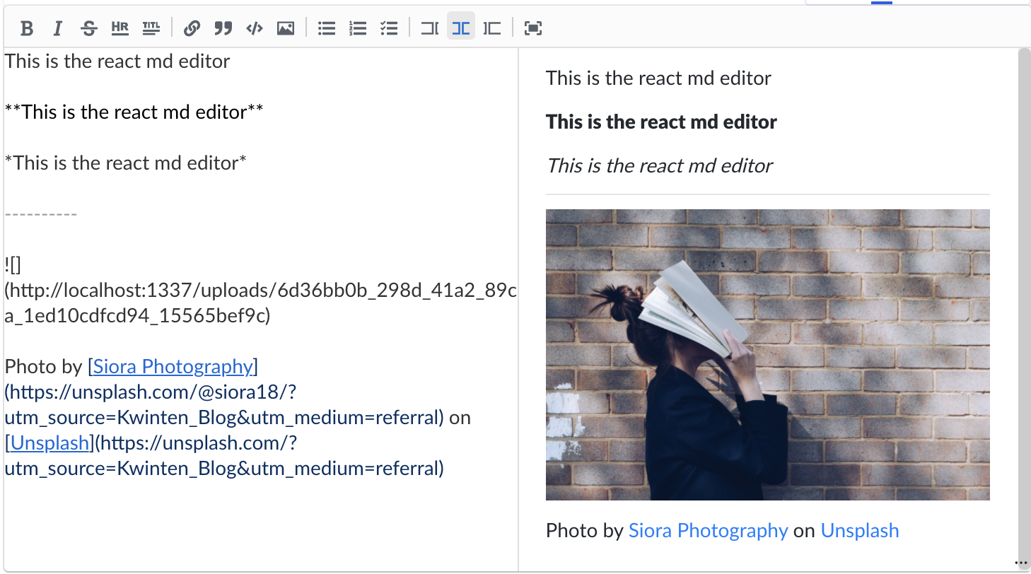Switch to preview-only view mode
This screenshot has height=574, width=1031.
click(492, 28)
